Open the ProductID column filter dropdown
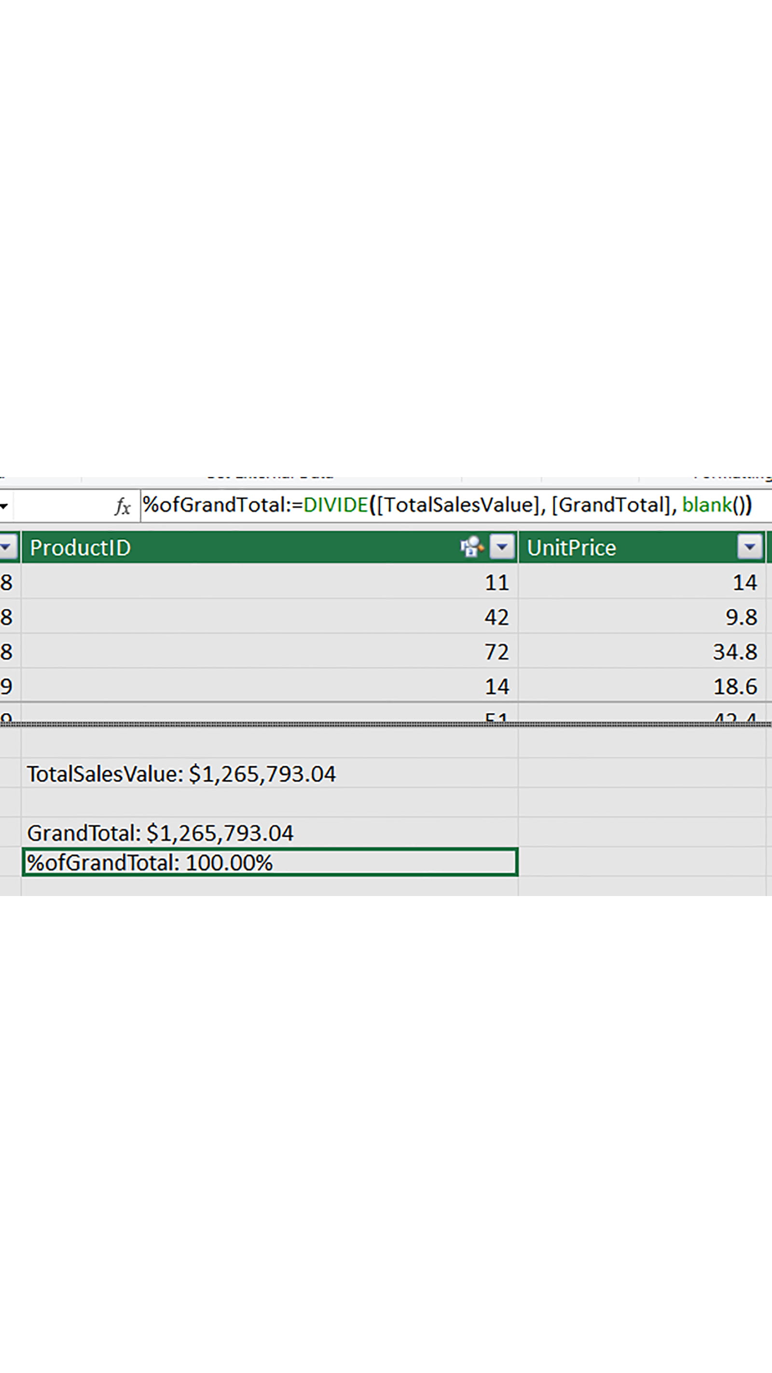This screenshot has width=772, height=1373. click(501, 547)
